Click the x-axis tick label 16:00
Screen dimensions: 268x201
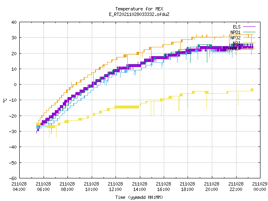coord(164,189)
